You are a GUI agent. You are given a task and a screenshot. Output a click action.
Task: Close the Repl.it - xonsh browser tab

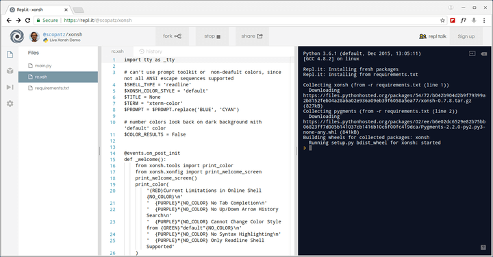point(66,10)
